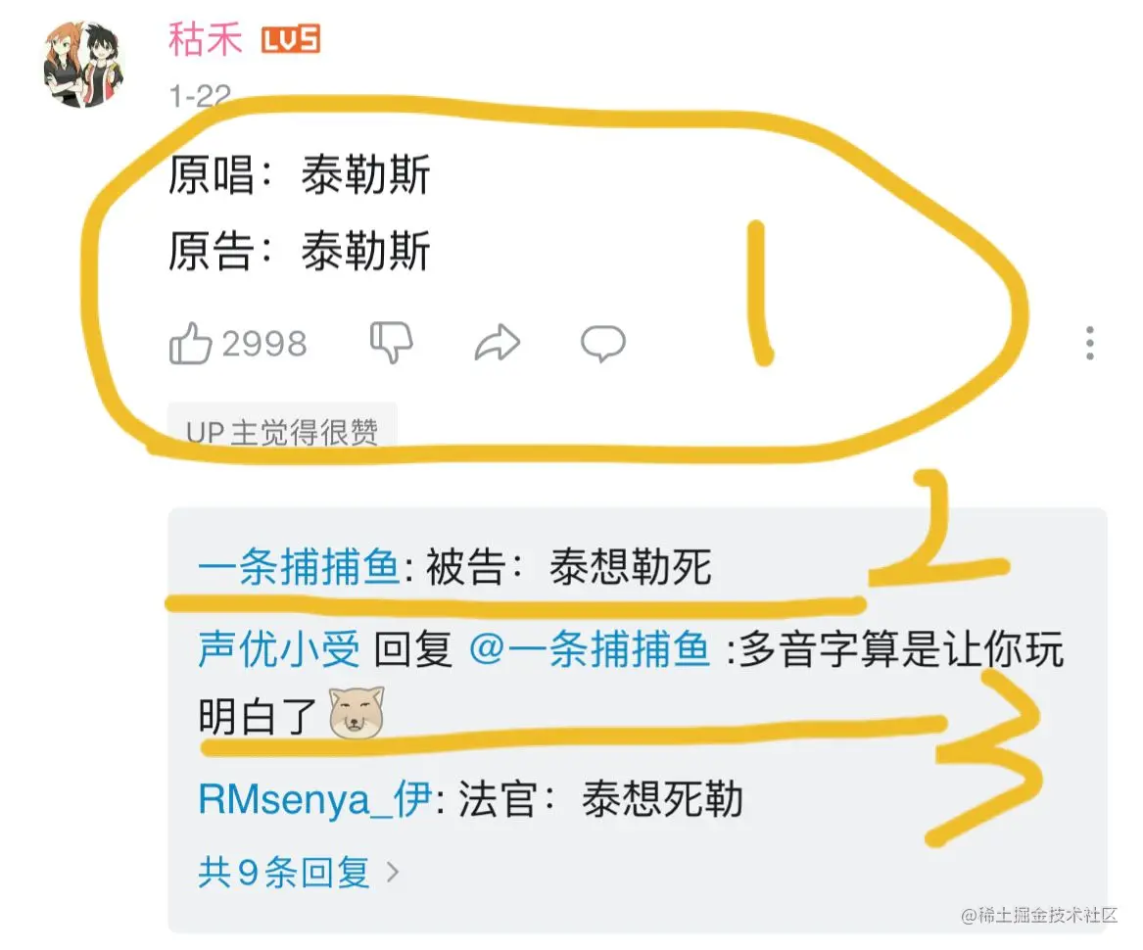This screenshot has width=1143, height=950.
Task: Open 一条捕捕鱼 commenter profile
Action: tap(299, 566)
